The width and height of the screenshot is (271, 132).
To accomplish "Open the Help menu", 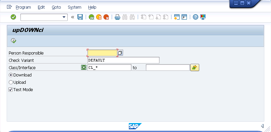I will (x=92, y=7).
